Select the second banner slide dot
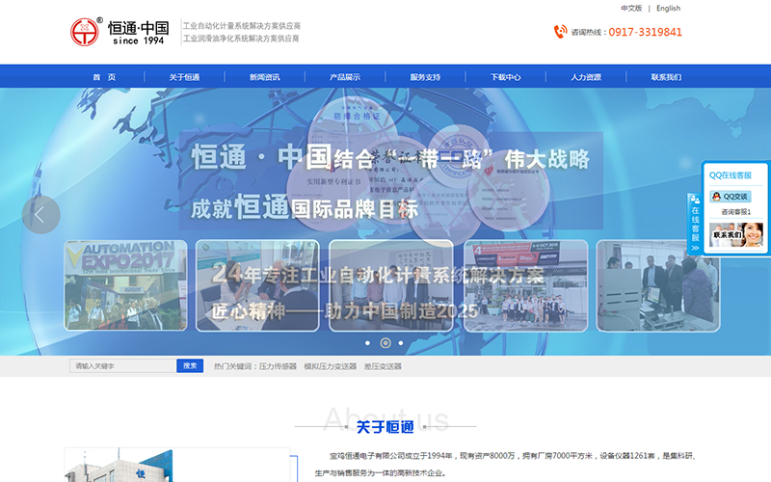Viewport: 771px width, 482px height. [385, 343]
